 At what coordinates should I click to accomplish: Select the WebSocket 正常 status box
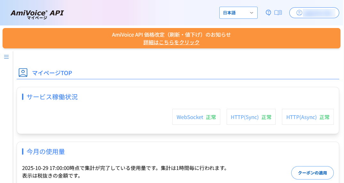point(196,117)
